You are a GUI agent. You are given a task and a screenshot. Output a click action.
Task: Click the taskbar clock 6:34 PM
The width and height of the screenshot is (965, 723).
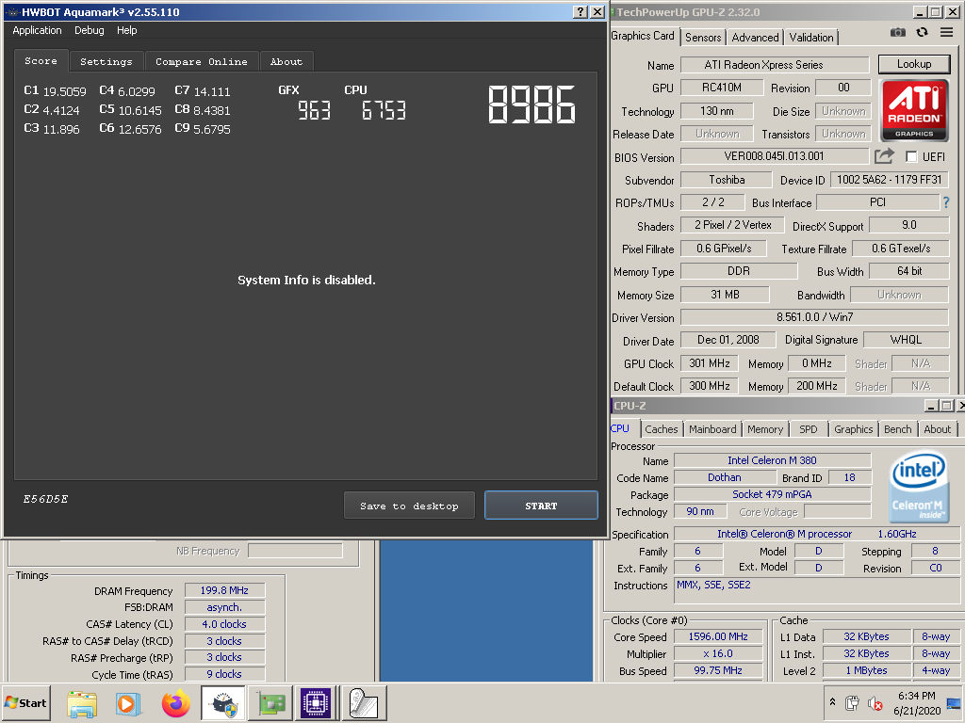916,696
